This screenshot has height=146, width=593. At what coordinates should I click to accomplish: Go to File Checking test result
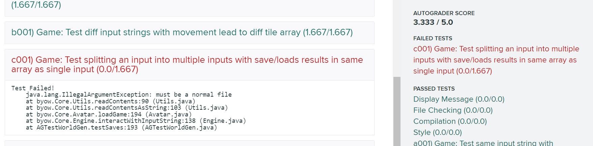(453, 110)
